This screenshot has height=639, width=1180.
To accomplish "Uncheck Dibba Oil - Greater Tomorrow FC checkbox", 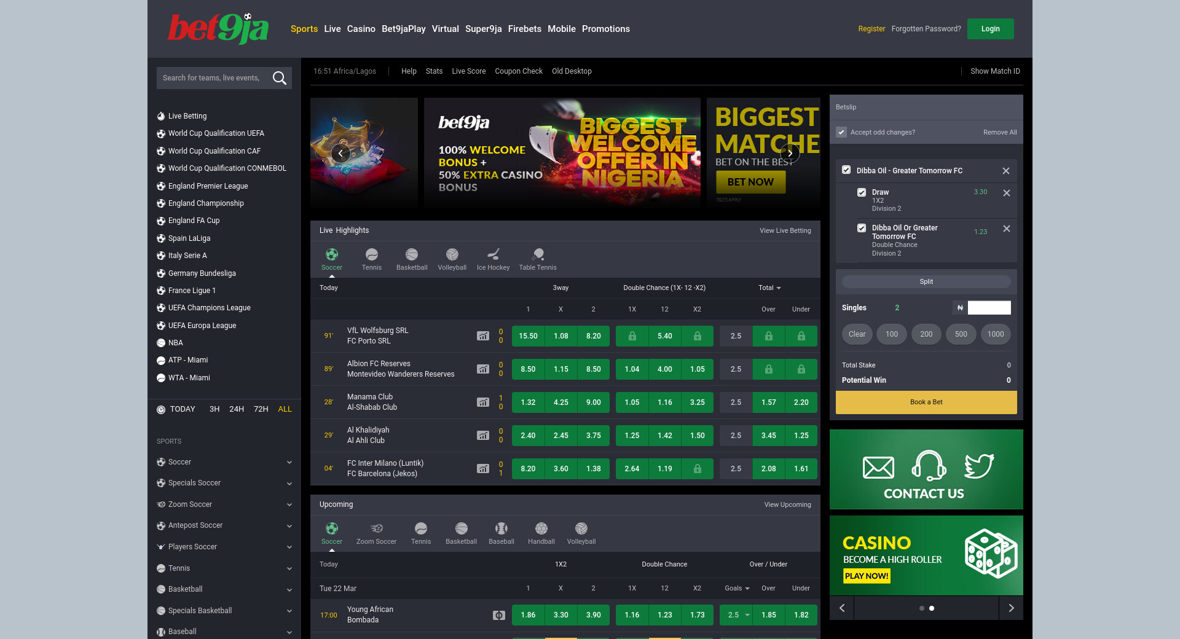I will coord(846,170).
